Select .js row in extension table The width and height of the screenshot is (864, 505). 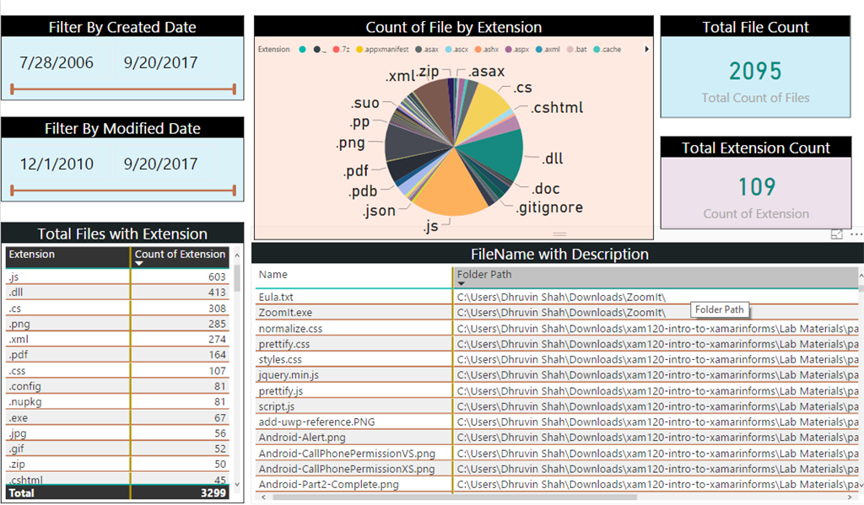[117, 277]
